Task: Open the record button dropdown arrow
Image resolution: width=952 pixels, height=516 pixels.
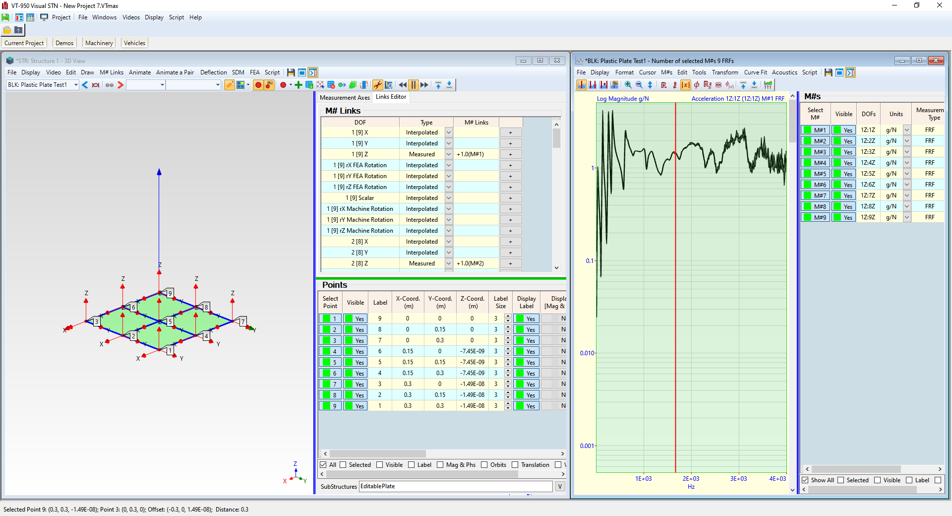Action: coord(291,85)
